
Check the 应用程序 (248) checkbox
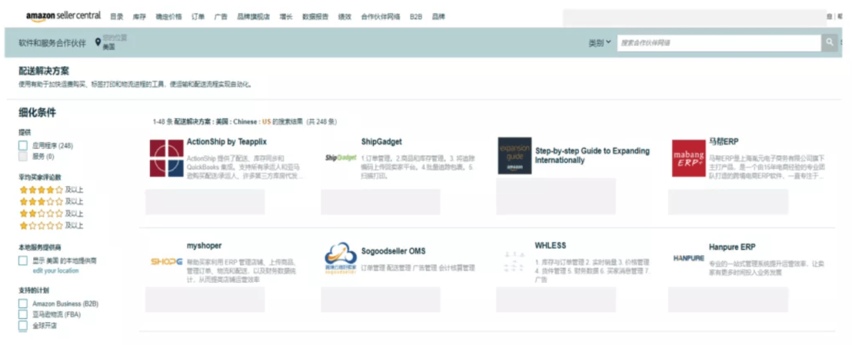[x=23, y=146]
